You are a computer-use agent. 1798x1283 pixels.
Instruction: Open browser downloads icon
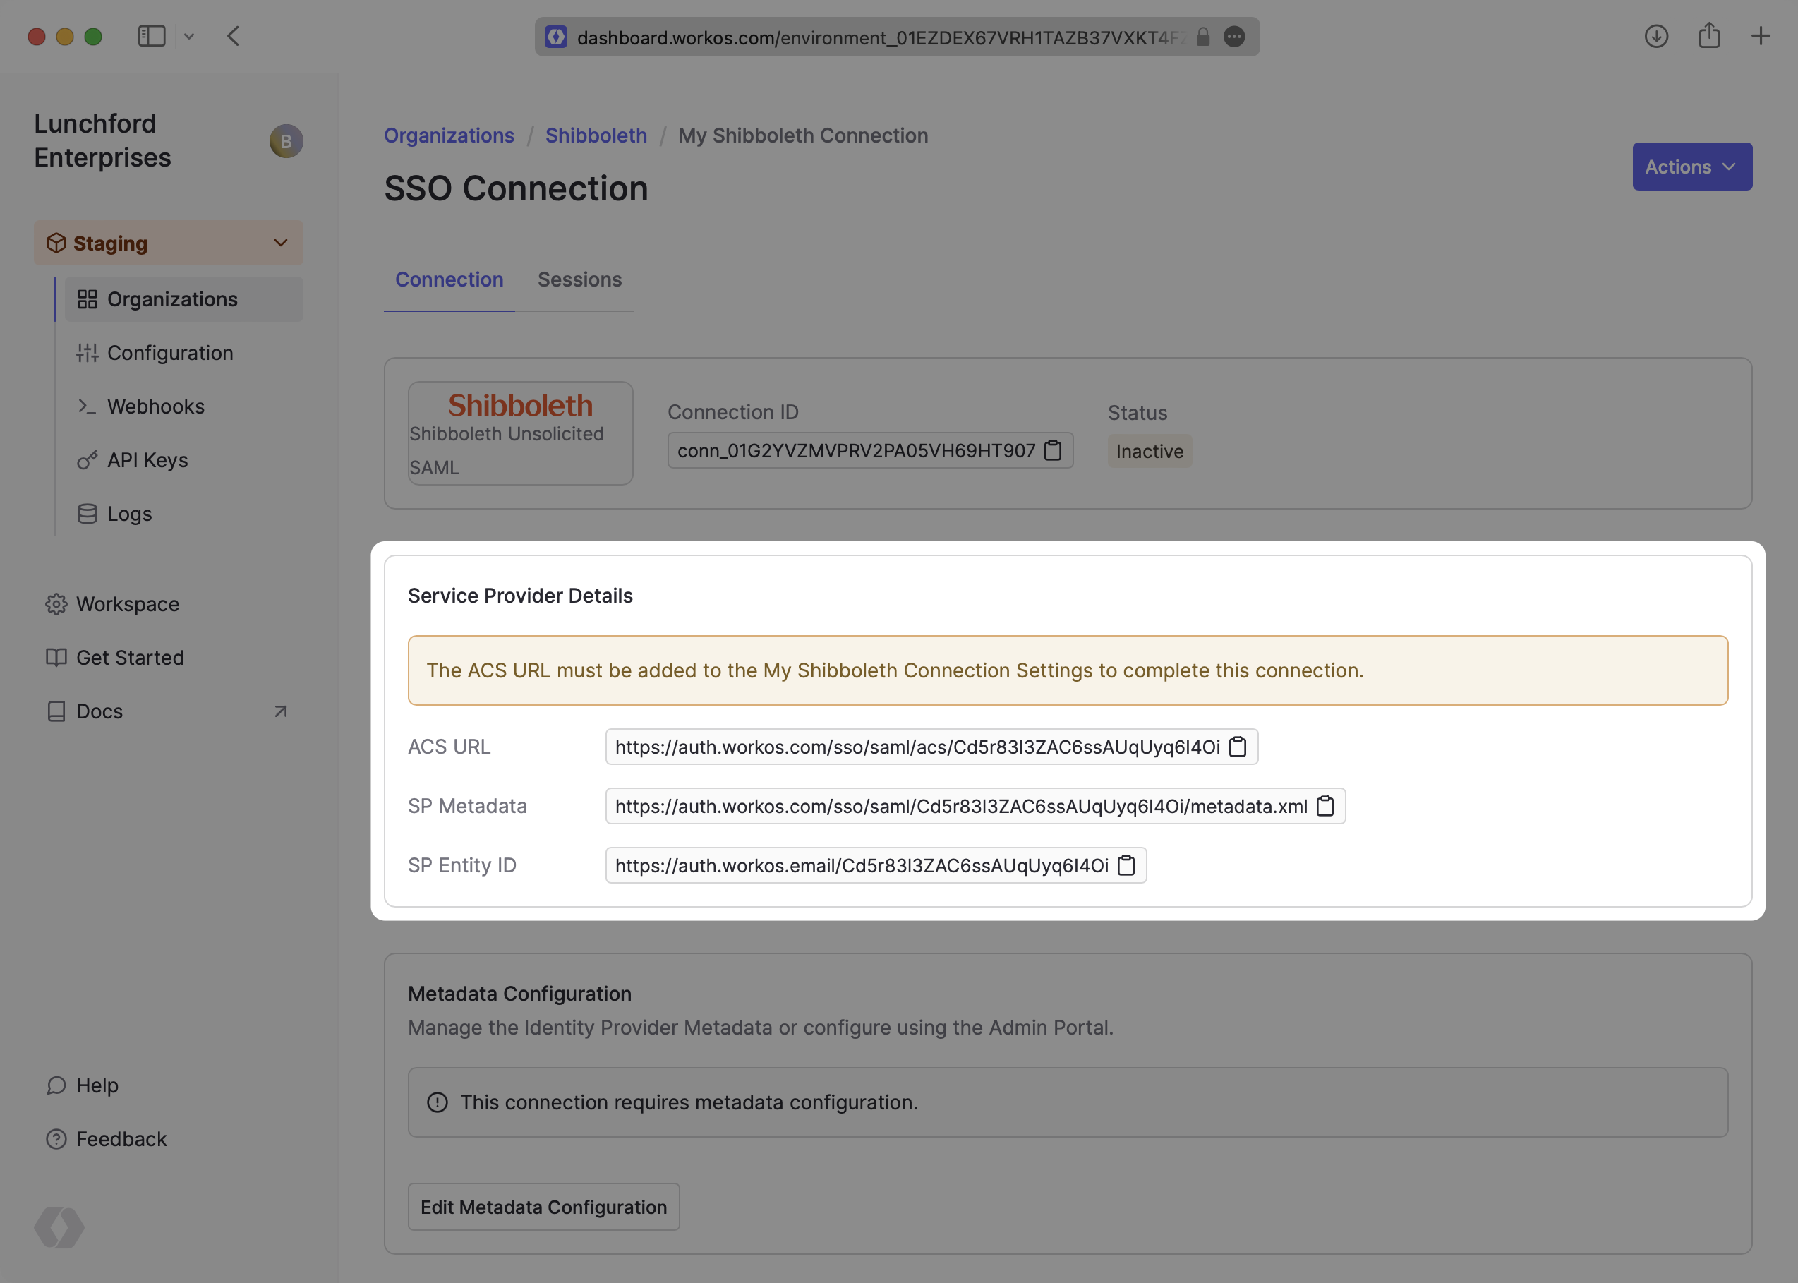click(1655, 36)
